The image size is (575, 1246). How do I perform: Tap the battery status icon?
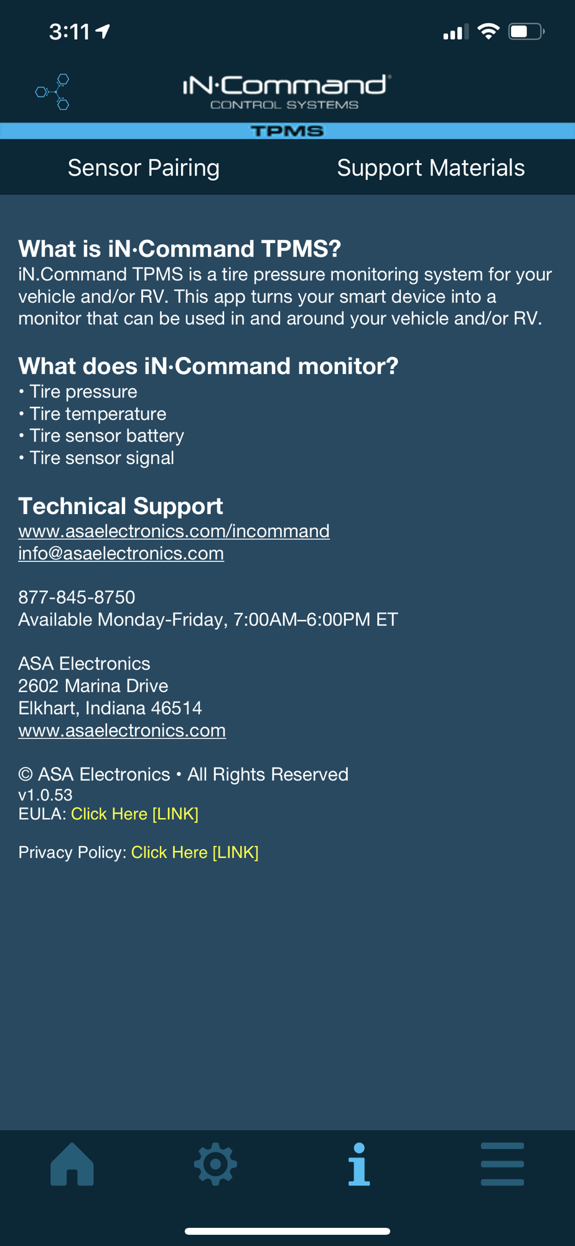[526, 31]
